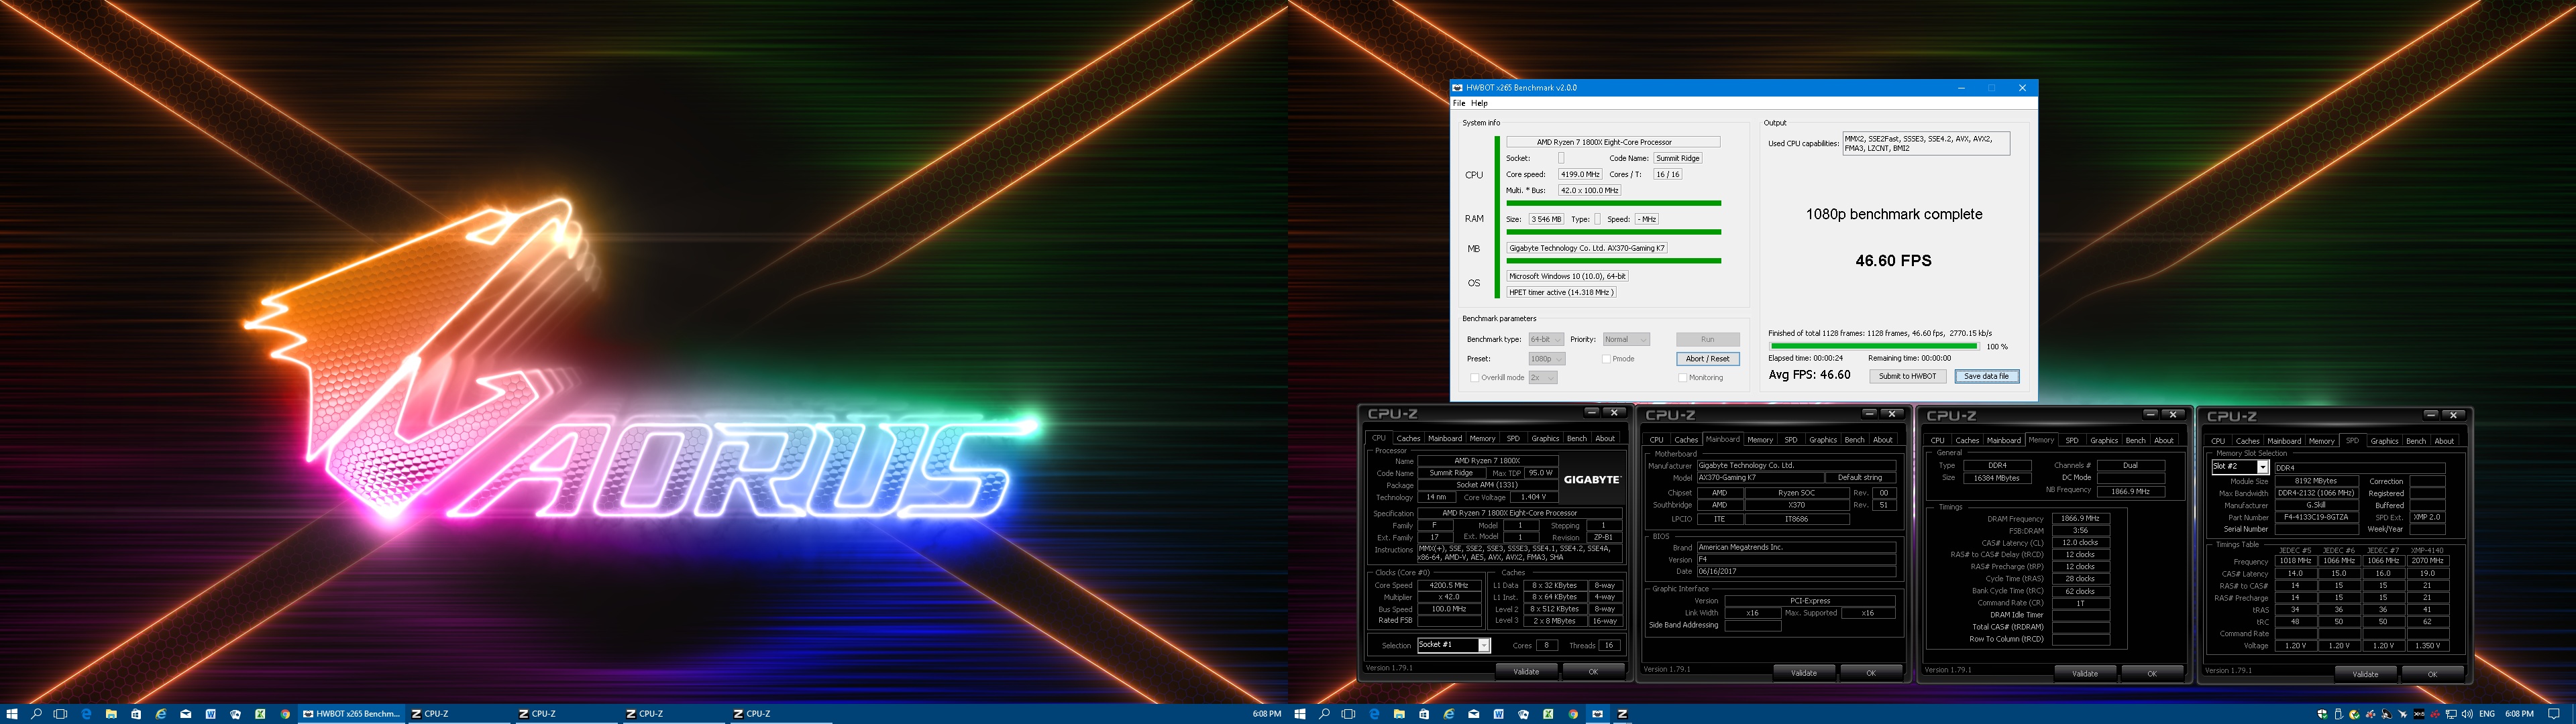This screenshot has width=2576, height=724.
Task: Click Validate in CPU-Z CPU window
Action: (1526, 671)
